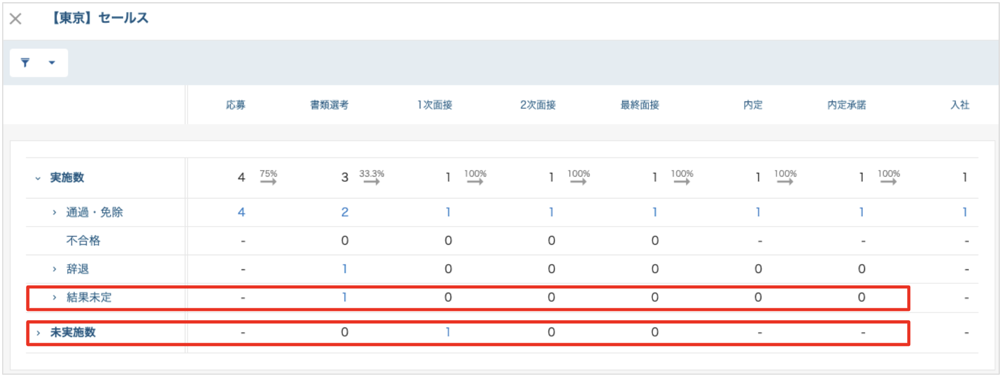This screenshot has width=1004, height=376.
Task: Open the 通過・免除 count 1 under 2次面接
Action: [551, 212]
